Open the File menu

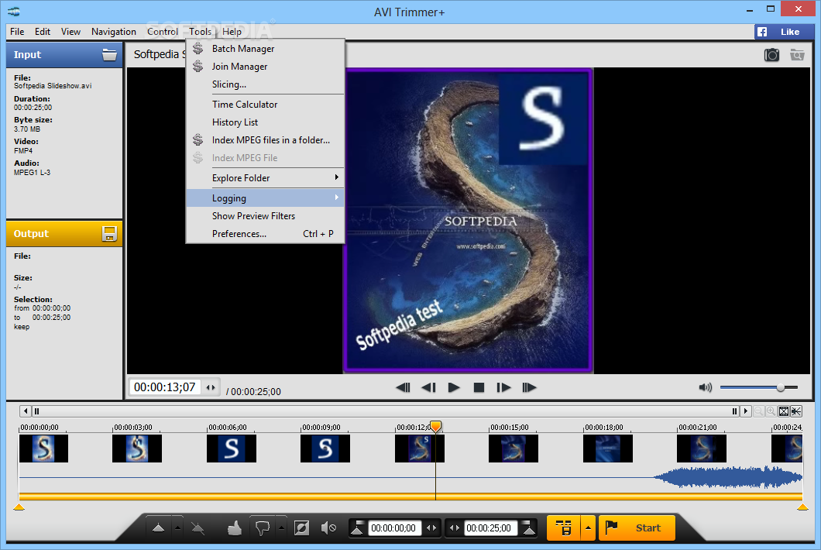17,32
